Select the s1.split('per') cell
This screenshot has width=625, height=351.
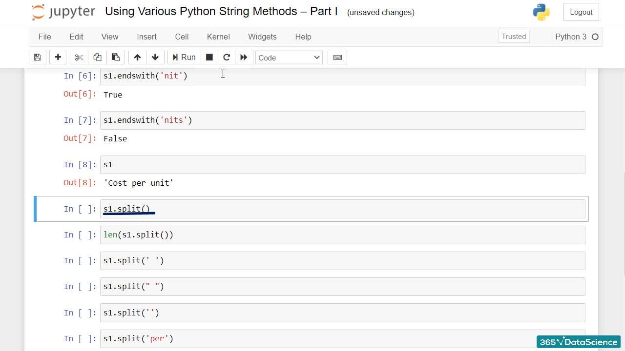[x=342, y=338]
